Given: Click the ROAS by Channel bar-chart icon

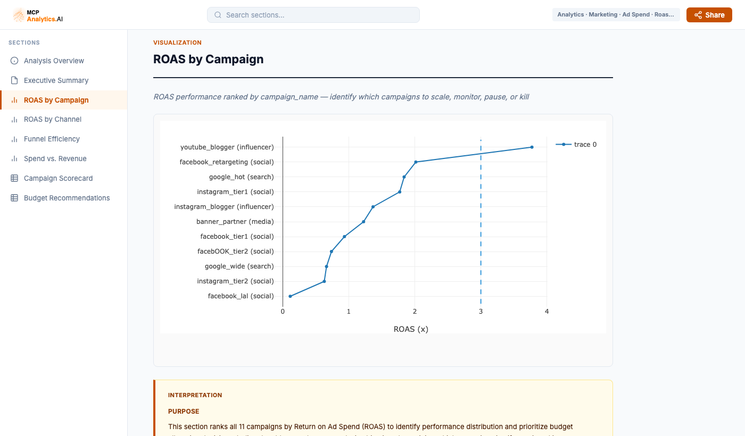Looking at the screenshot, I should tap(15, 119).
